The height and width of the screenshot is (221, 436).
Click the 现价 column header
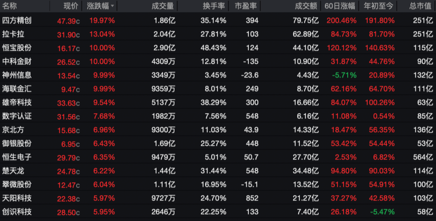tap(71, 6)
